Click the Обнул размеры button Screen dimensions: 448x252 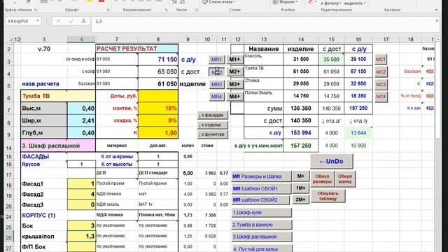tap(322, 179)
